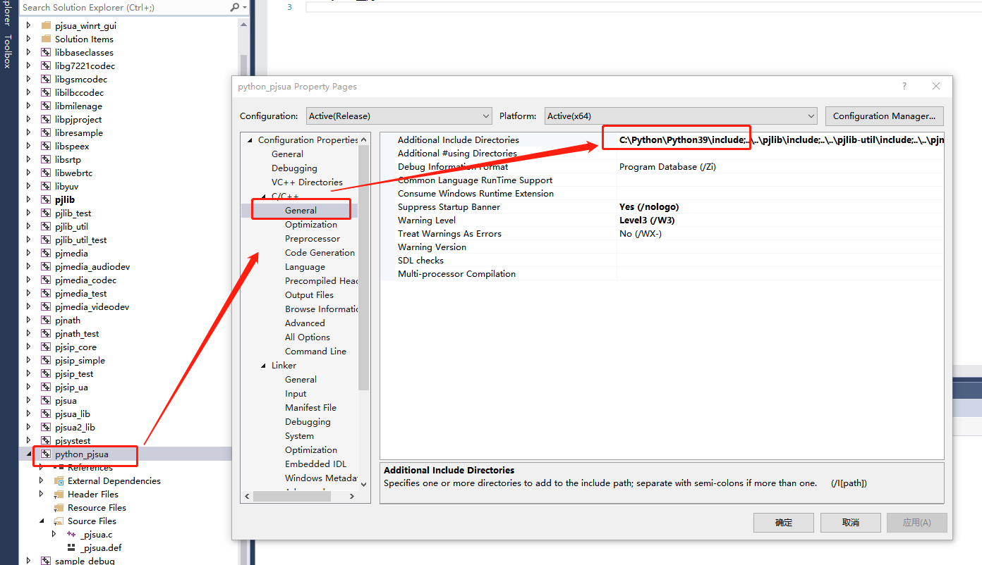Click the project icon beside libbaseclasses
The width and height of the screenshot is (982, 565).
point(46,52)
